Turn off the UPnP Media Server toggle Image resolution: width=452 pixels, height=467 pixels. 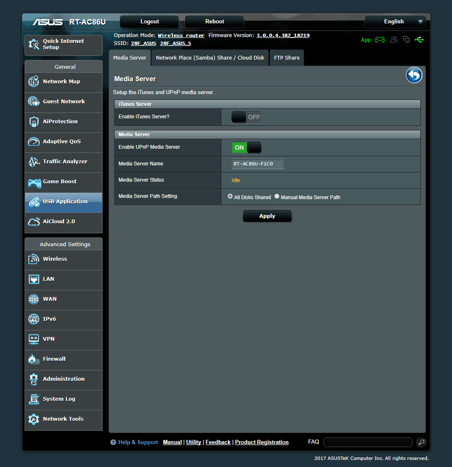246,147
